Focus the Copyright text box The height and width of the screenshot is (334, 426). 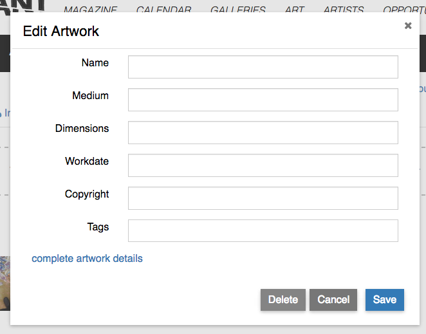click(x=263, y=198)
